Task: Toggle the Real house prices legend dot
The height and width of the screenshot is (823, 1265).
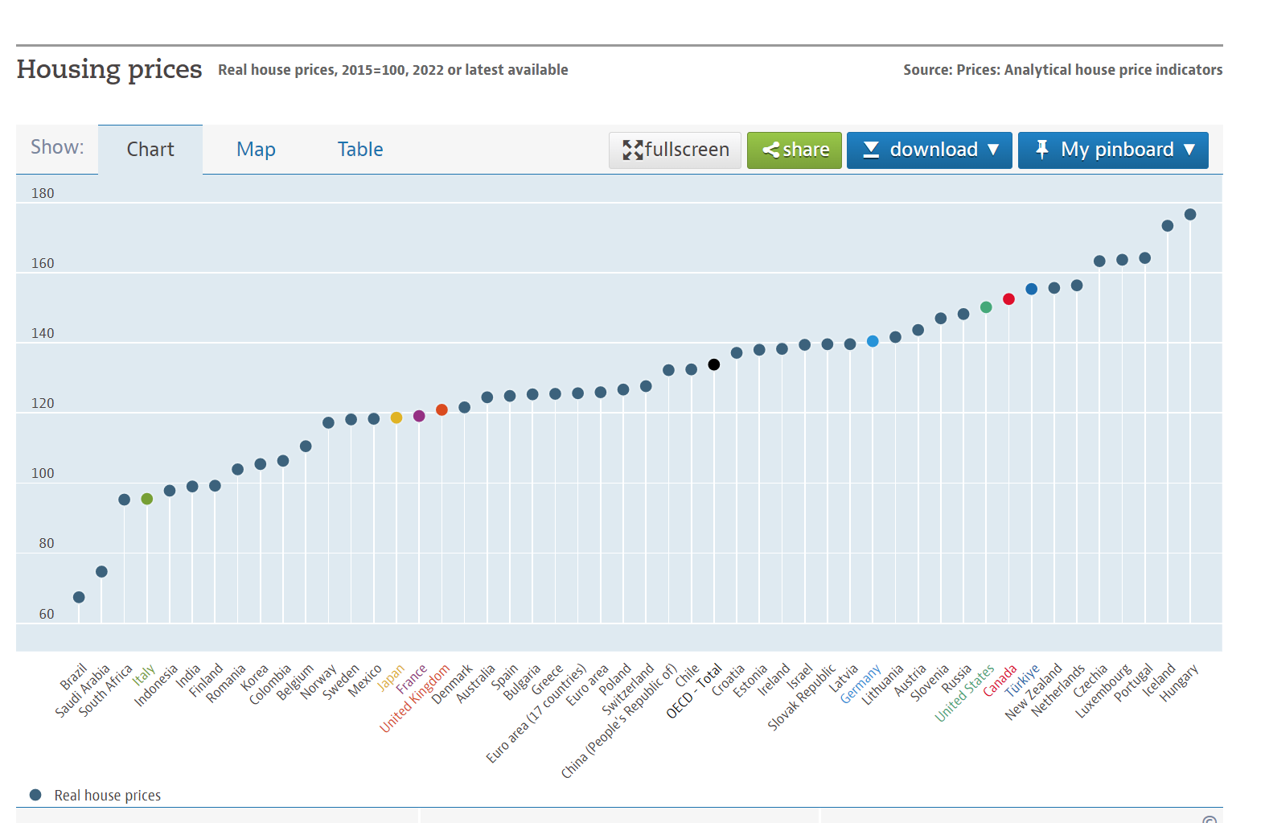Action: pyautogui.click(x=35, y=795)
